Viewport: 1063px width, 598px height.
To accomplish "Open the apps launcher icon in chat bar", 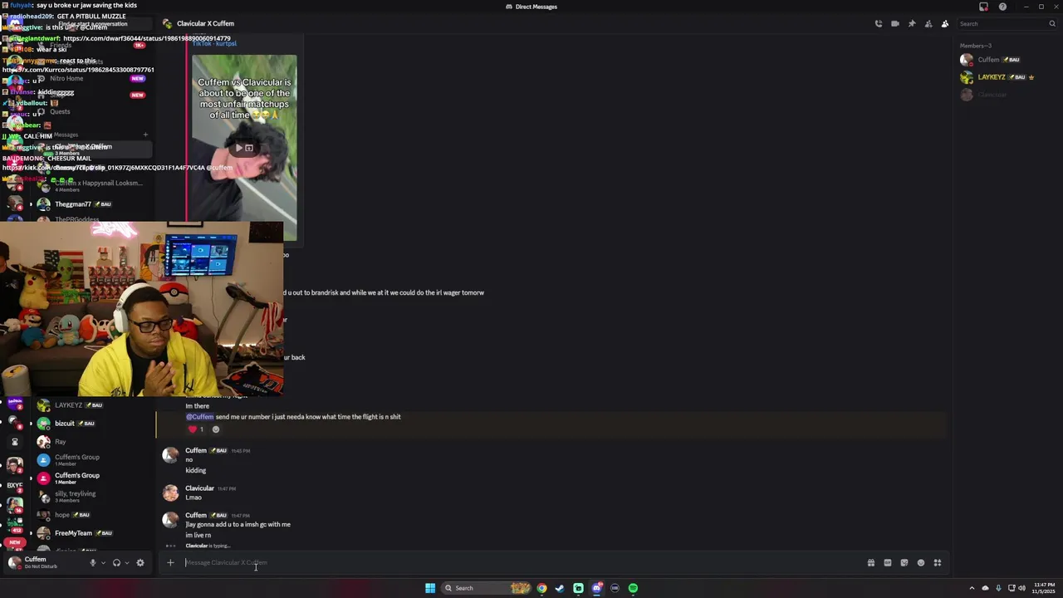I will pos(938,562).
